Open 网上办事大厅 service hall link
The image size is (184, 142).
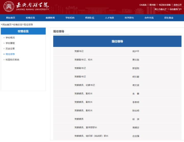click(x=160, y=9)
